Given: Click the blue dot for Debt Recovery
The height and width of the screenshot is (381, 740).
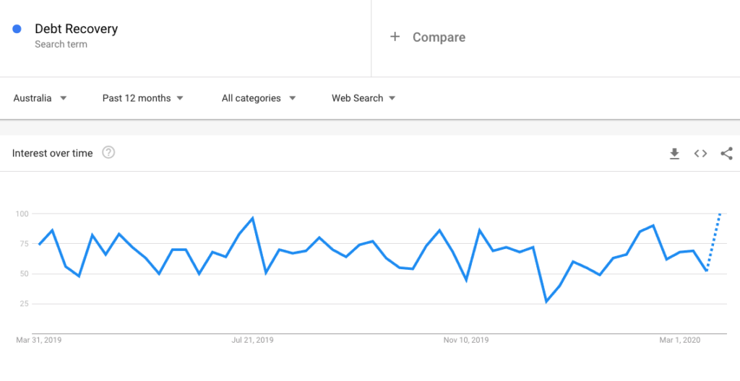Looking at the screenshot, I should [x=17, y=30].
